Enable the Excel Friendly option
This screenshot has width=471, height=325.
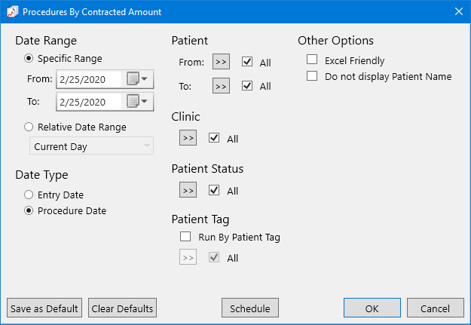312,60
